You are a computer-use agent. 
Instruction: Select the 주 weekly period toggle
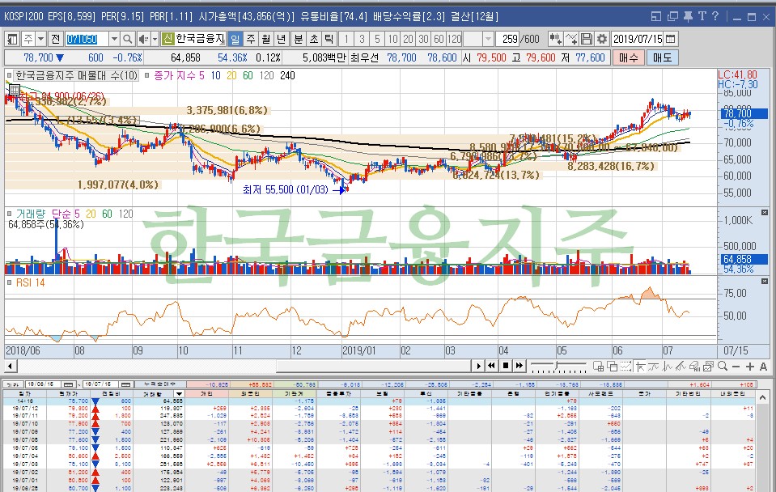pyautogui.click(x=251, y=39)
